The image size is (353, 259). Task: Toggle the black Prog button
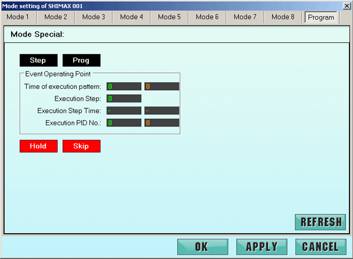[x=81, y=61]
